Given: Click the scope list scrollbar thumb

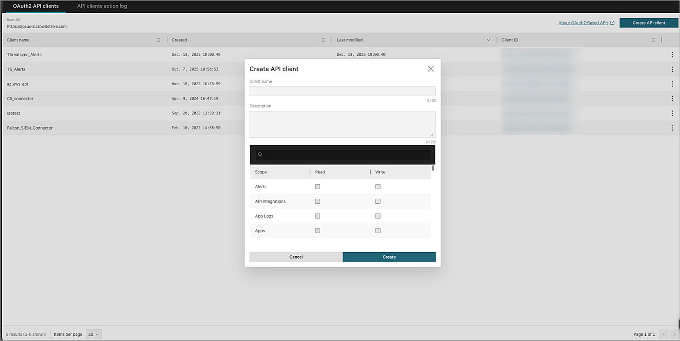Looking at the screenshot, I should pos(433,168).
